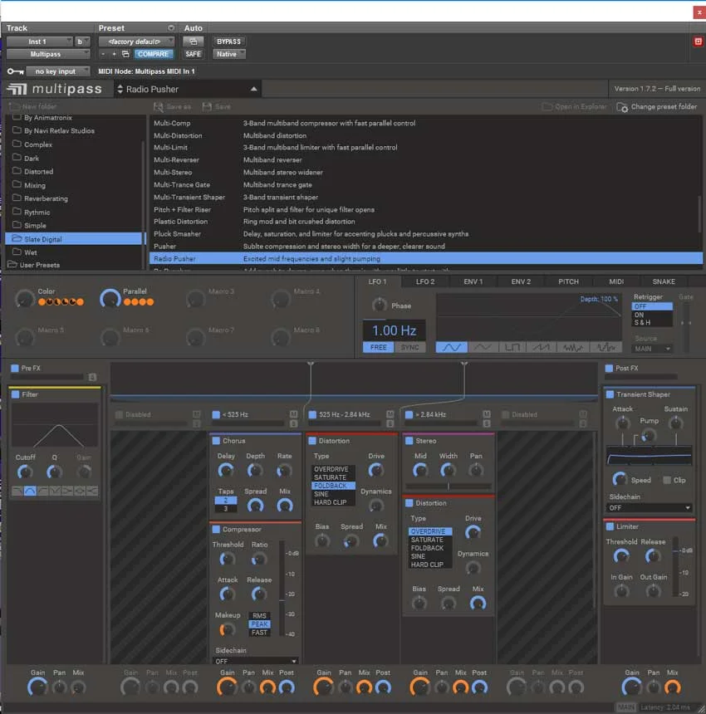The width and height of the screenshot is (706, 714).
Task: Click the red target icon top right
Action: pos(698,42)
